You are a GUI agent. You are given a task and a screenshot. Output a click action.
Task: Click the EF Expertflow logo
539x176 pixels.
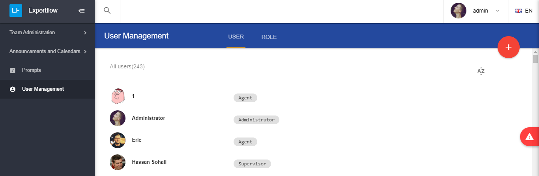[16, 11]
